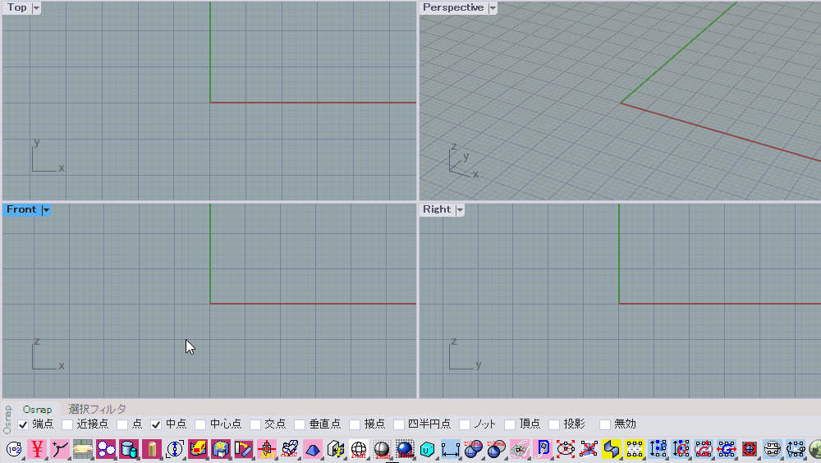Open the Top viewport dropdown arrow

coord(36,8)
